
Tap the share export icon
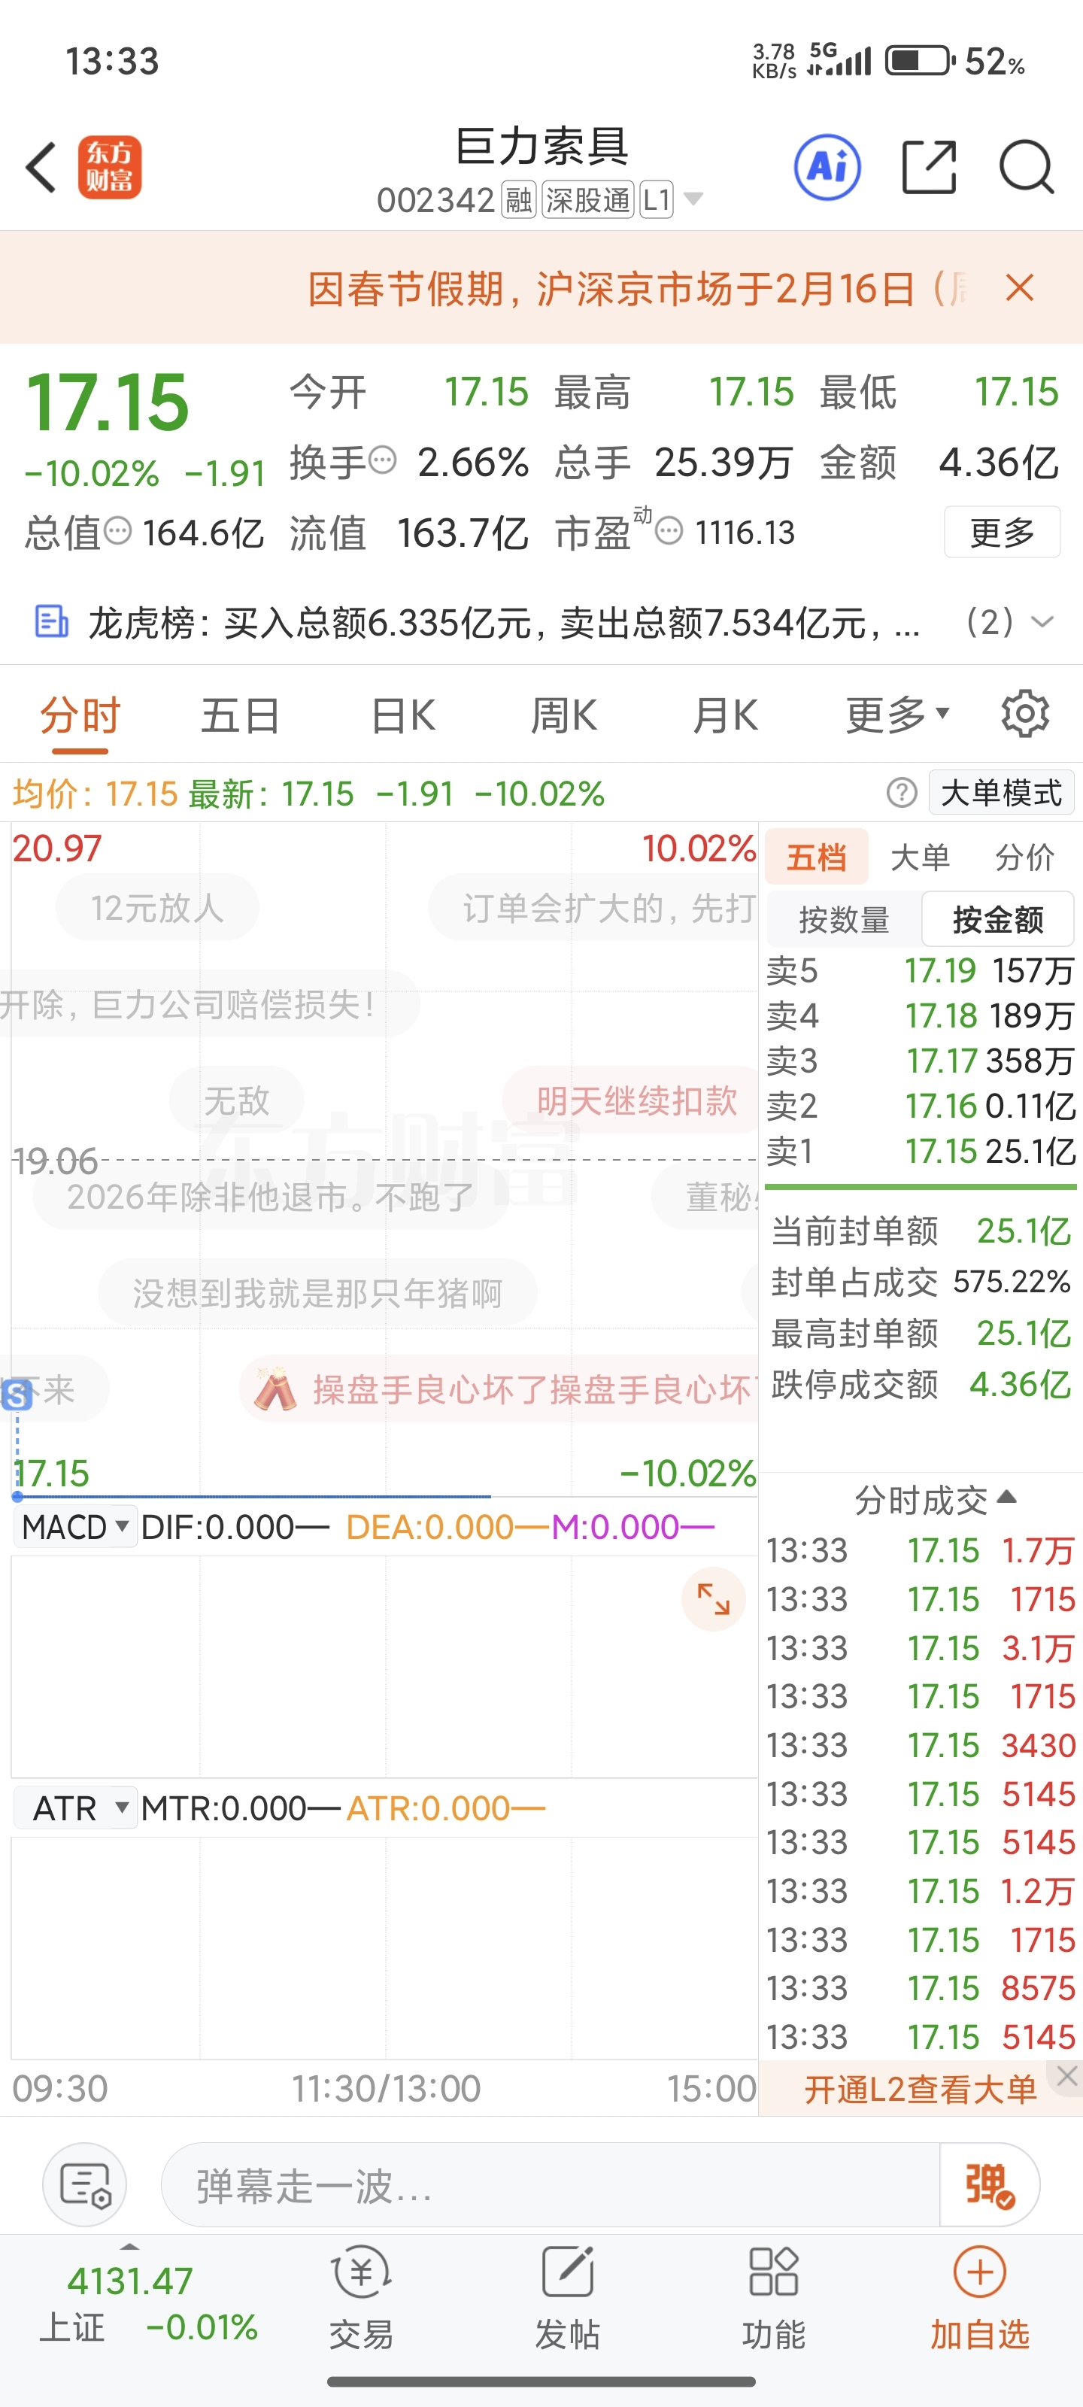click(929, 167)
